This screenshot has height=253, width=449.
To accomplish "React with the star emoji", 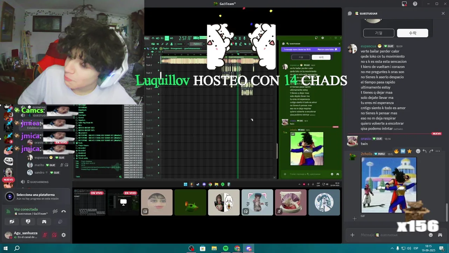I will 409,151.
